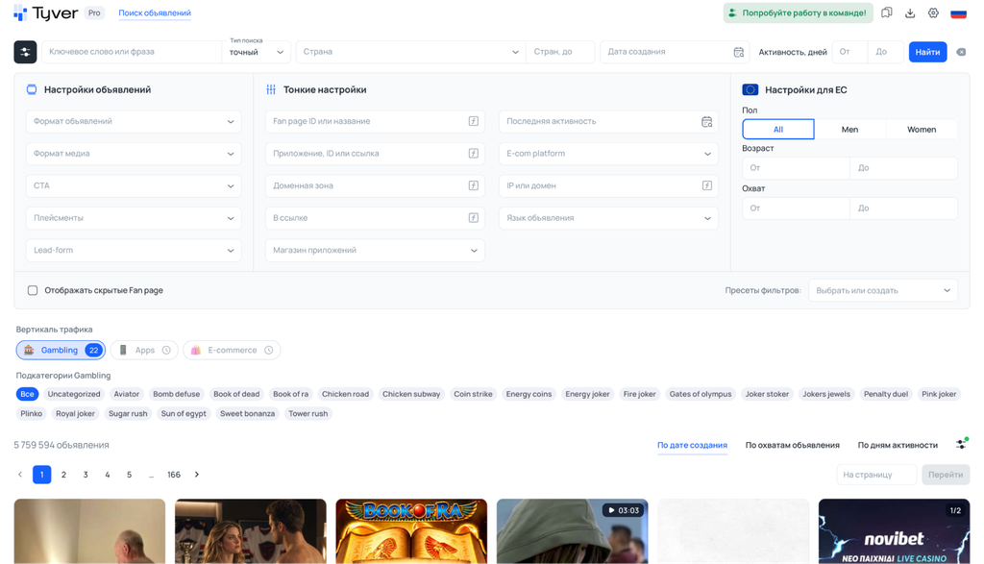The image size is (984, 564).
Task: Expand the Плейсменты dropdown
Action: [x=134, y=218]
